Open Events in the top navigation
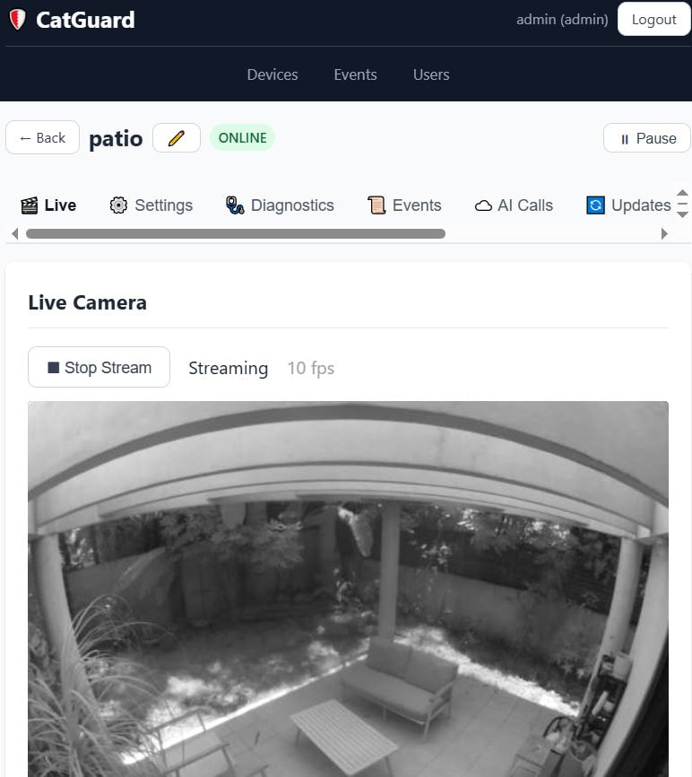Screen dimensions: 692x777 tap(355, 74)
